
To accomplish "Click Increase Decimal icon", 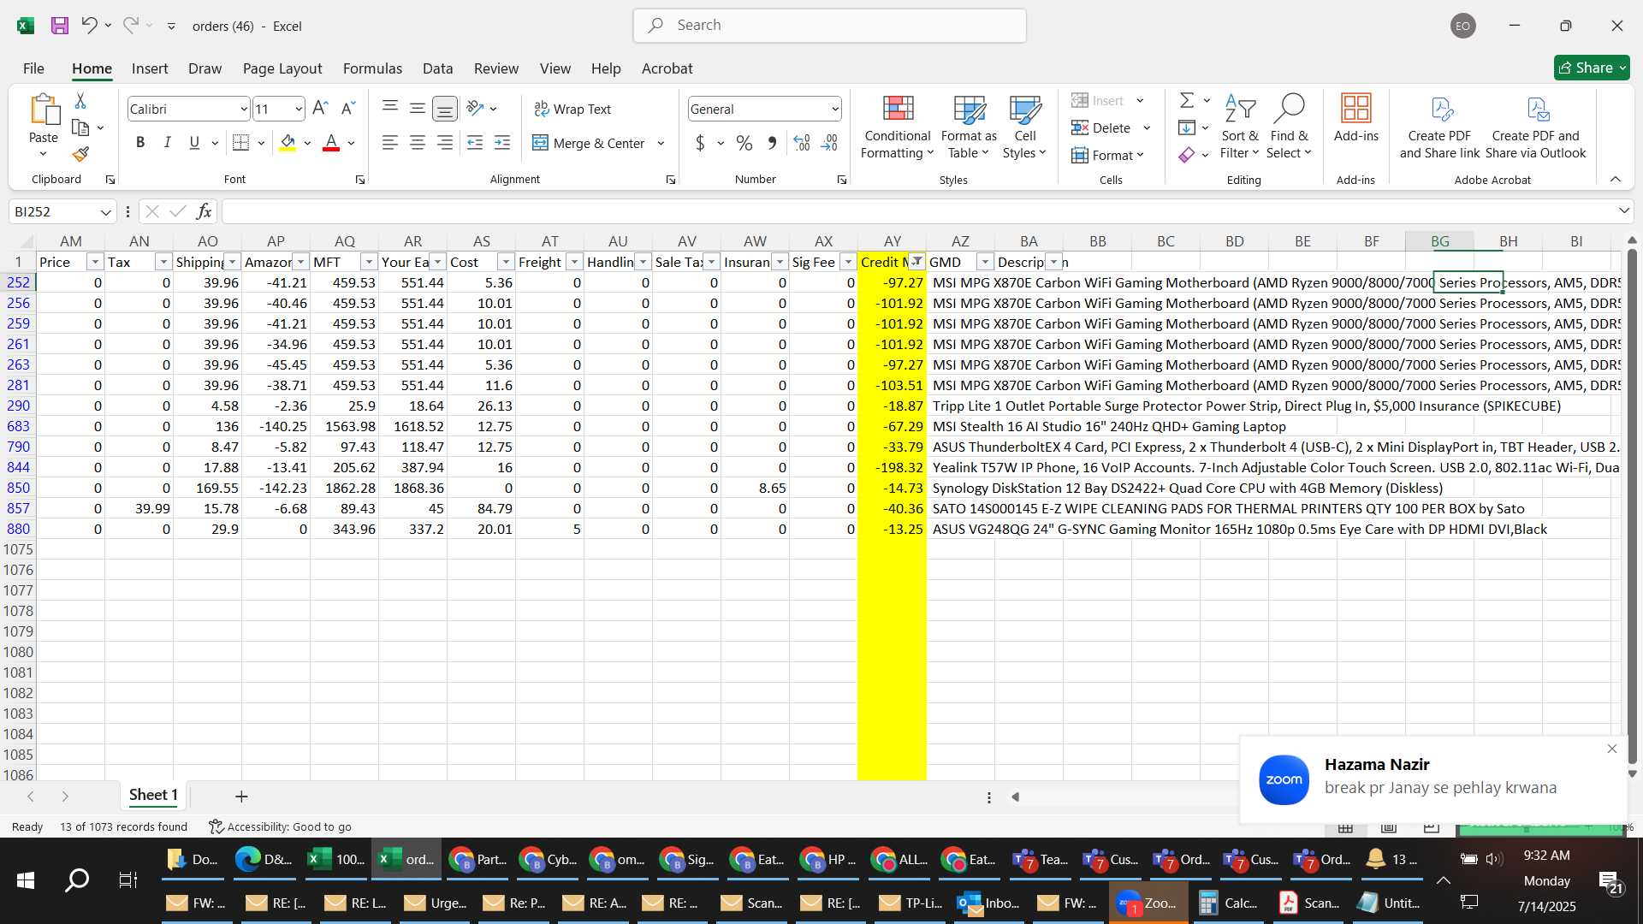I will [x=802, y=143].
